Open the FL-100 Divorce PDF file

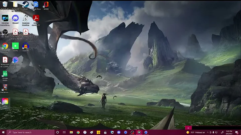click(15, 34)
